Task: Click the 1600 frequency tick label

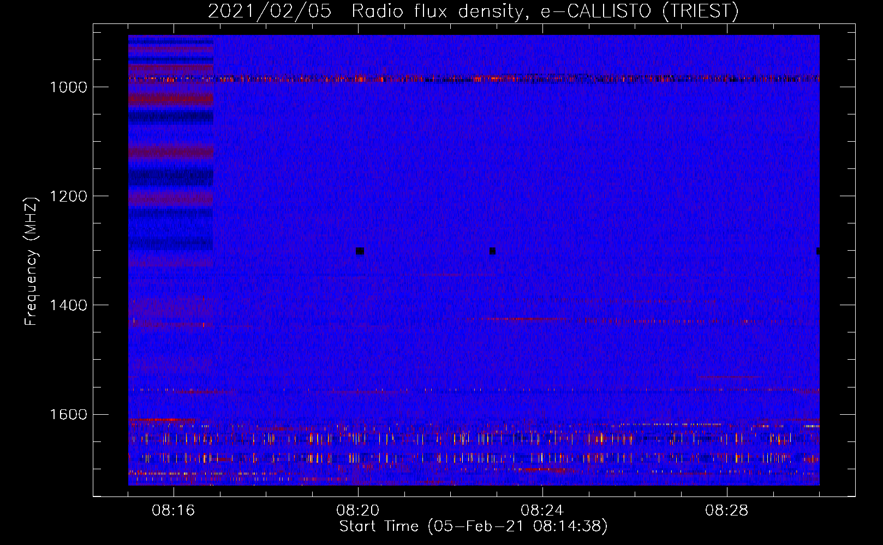Action: pyautogui.click(x=68, y=414)
